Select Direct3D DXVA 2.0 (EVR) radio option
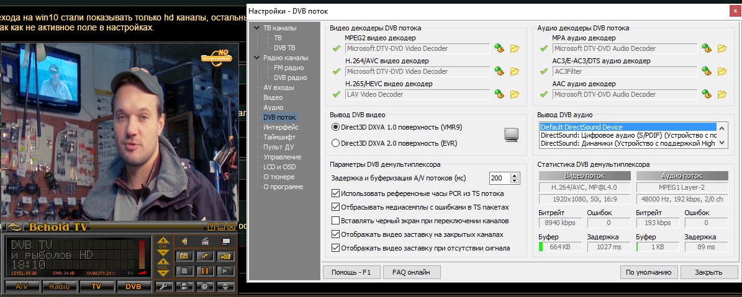742x297 pixels. click(336, 143)
